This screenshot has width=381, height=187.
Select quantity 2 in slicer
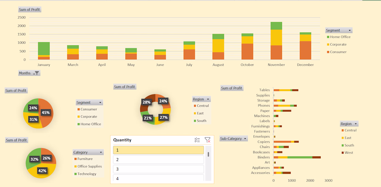click(158, 159)
